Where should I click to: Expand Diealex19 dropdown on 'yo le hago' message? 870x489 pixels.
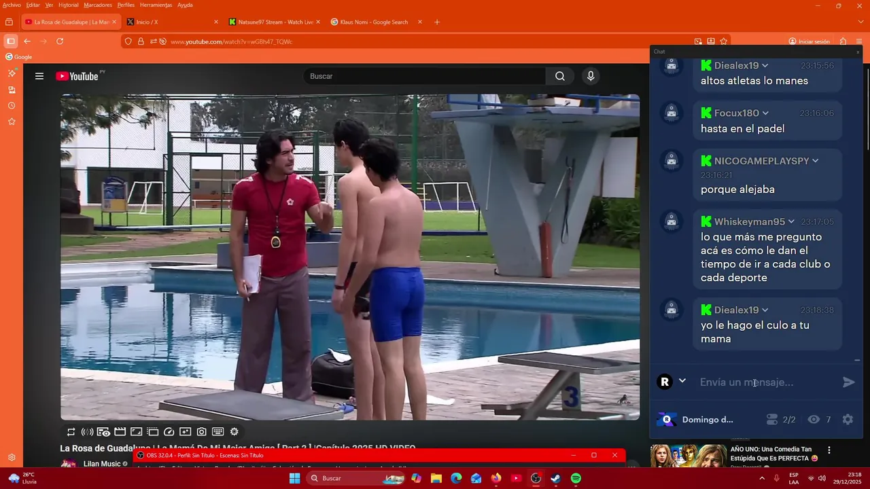point(765,310)
